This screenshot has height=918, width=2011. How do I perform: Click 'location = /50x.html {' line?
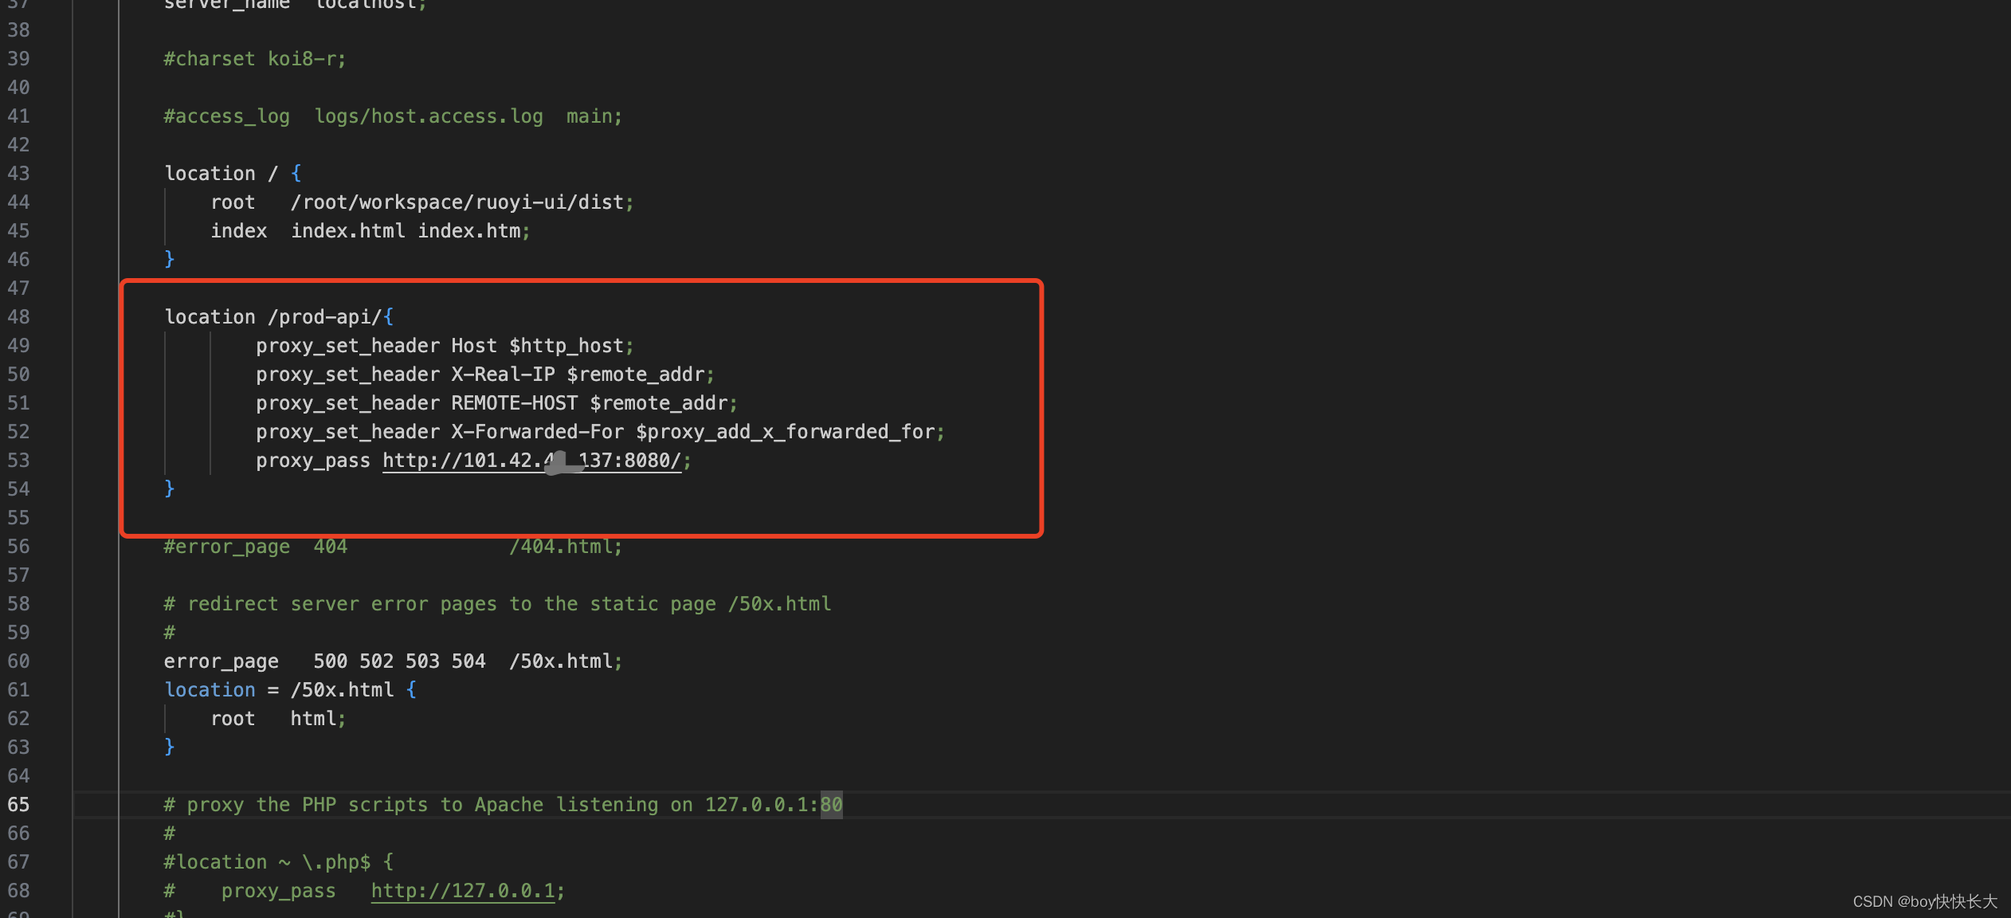coord(290,690)
